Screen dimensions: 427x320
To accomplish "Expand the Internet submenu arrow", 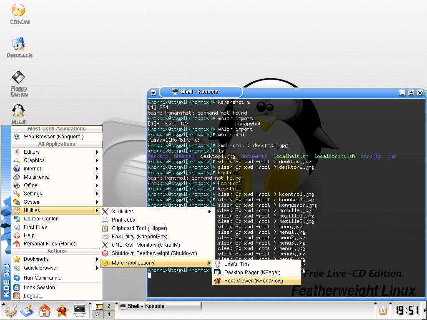I will pos(97,169).
